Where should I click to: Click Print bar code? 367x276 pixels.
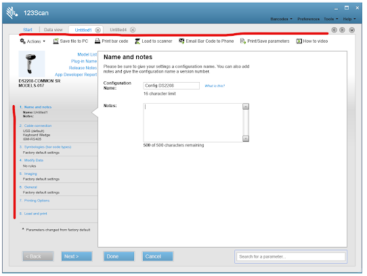pos(112,41)
